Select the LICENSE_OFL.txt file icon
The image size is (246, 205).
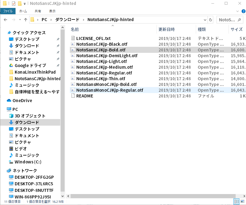(73, 38)
